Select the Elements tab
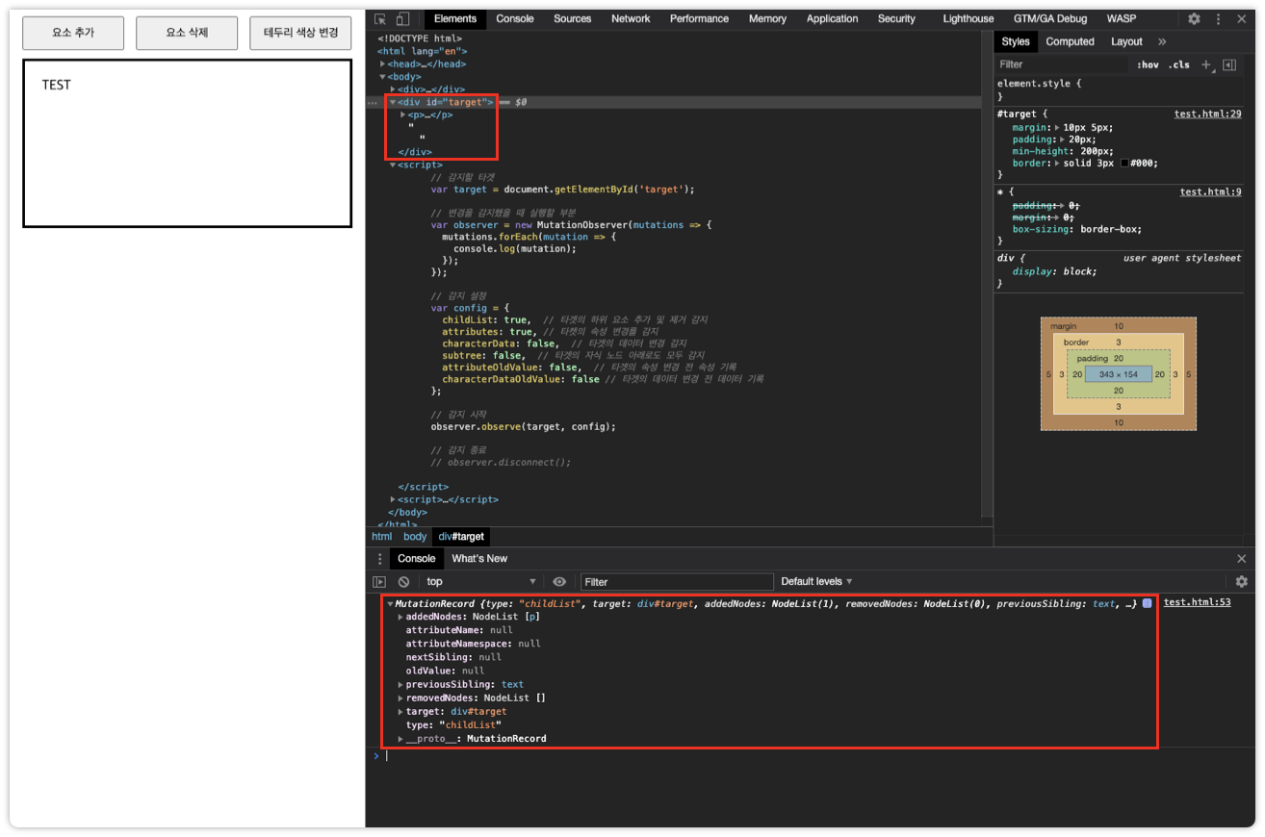Image resolution: width=1265 pixels, height=837 pixels. pos(455,18)
